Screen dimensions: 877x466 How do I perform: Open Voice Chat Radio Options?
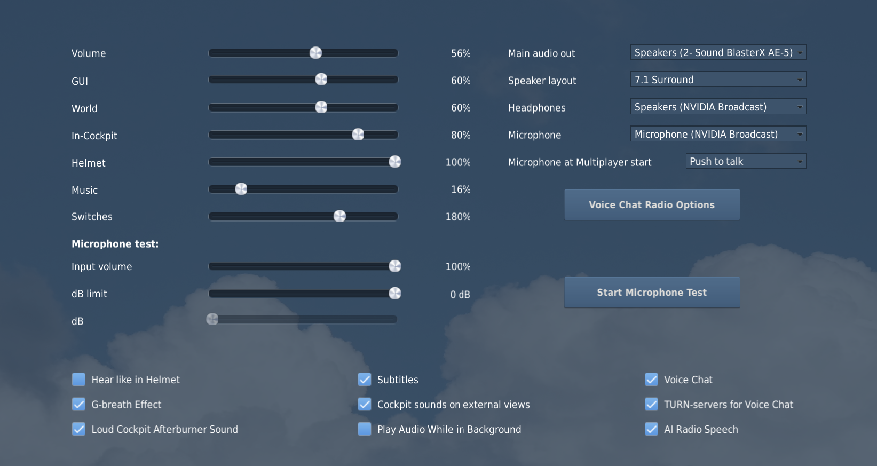(652, 204)
